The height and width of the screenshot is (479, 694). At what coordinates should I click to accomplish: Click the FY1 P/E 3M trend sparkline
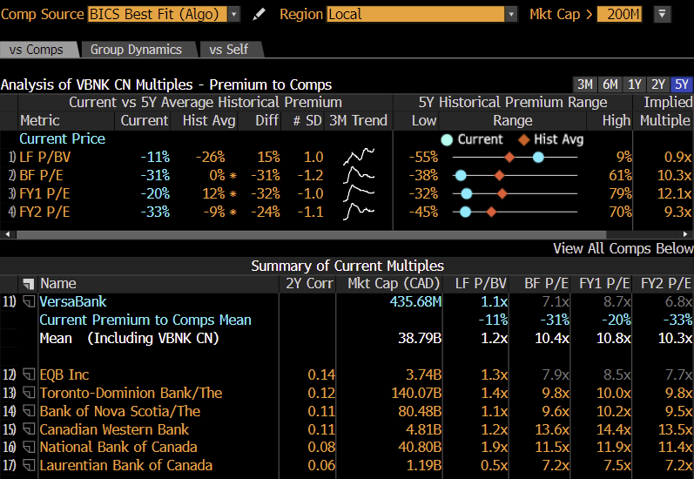359,193
